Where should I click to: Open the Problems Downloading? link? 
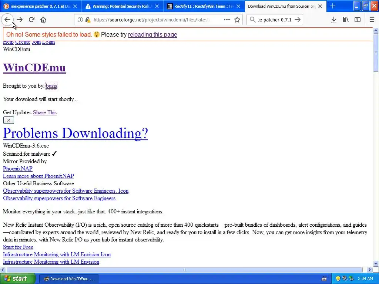point(76,133)
